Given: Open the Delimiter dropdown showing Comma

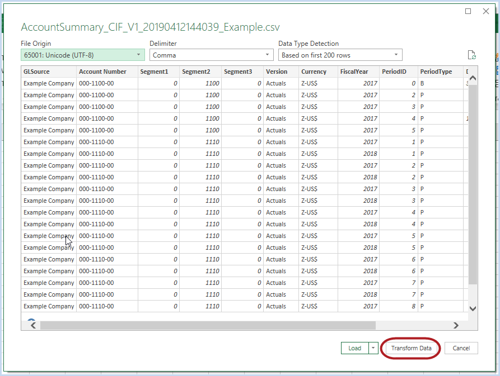Looking at the screenshot, I should 212,55.
